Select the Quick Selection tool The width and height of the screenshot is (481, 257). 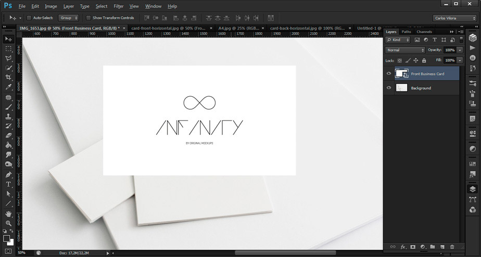[x=8, y=68]
